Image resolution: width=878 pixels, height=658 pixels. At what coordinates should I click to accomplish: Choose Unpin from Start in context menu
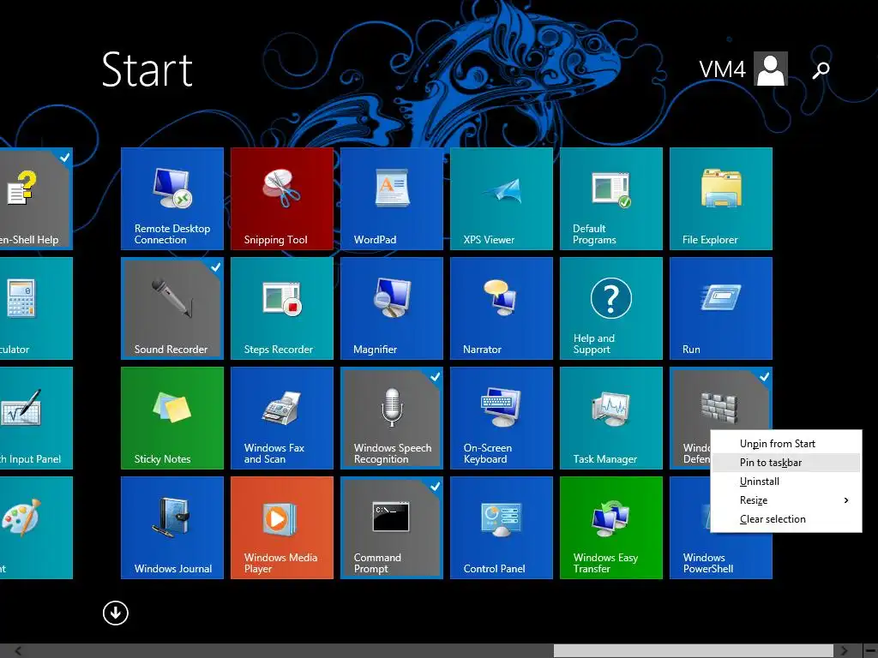coord(785,444)
